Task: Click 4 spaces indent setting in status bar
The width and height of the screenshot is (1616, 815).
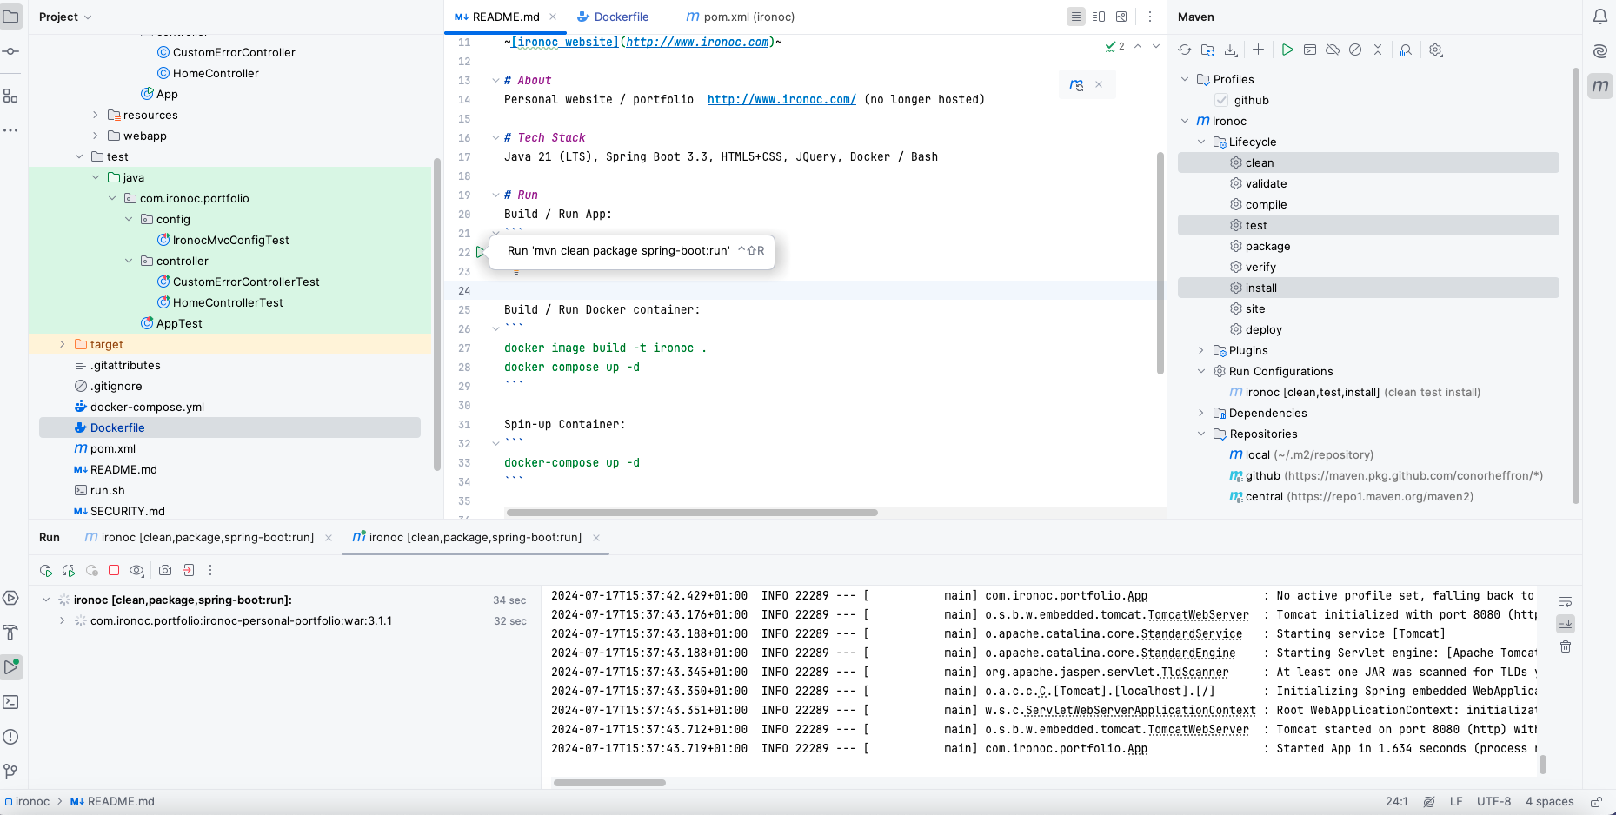Action: pyautogui.click(x=1549, y=801)
